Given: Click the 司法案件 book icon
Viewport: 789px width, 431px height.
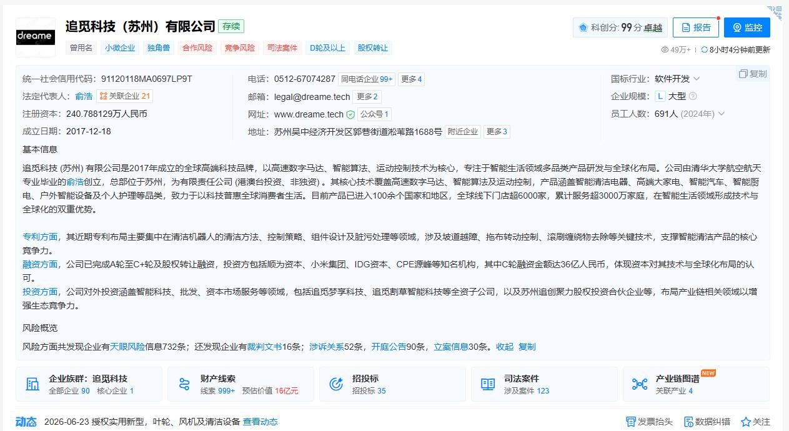Looking at the screenshot, I should click(x=488, y=384).
